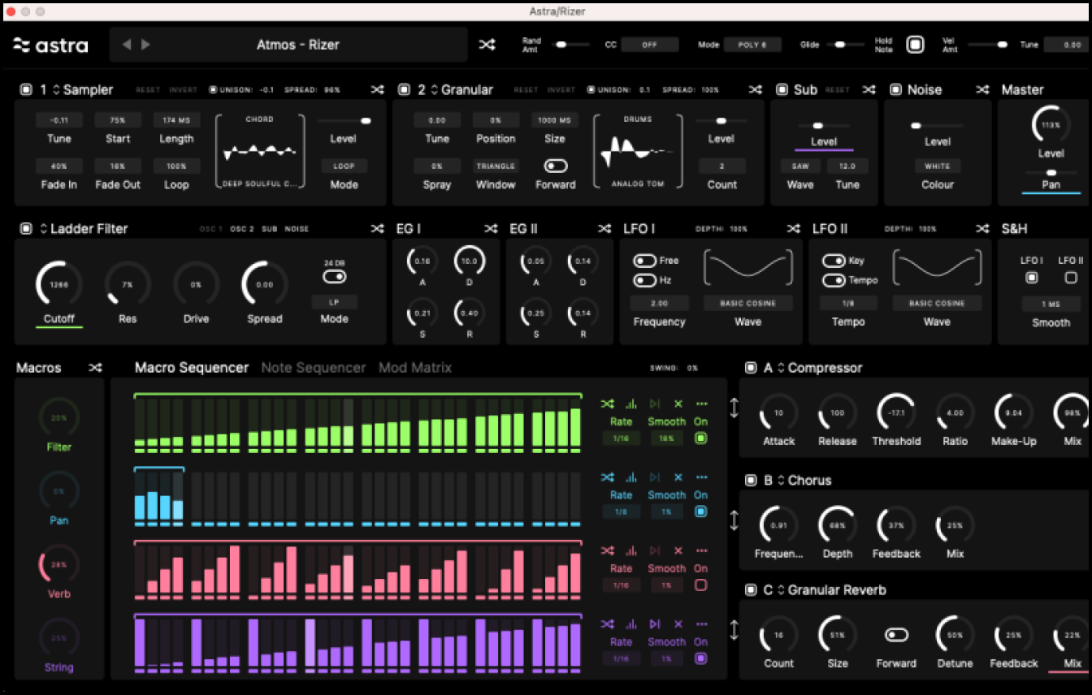
Task: Switch to the Note Sequencer tab
Action: tap(313, 368)
